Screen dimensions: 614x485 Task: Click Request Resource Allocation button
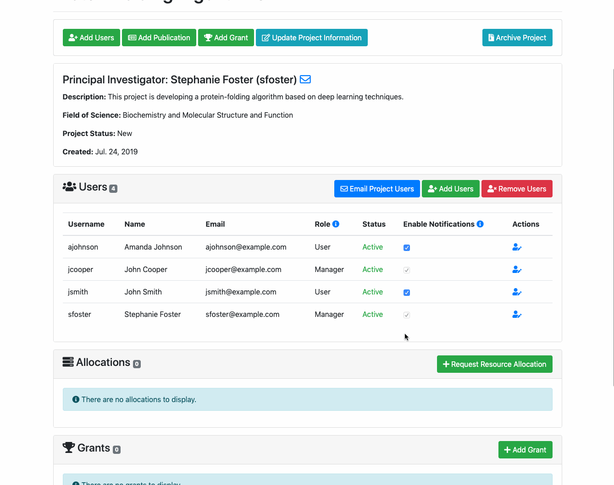point(494,364)
